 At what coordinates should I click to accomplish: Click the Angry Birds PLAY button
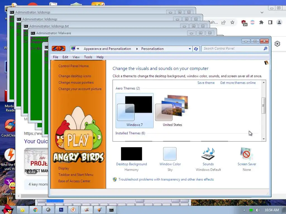(x=78, y=140)
